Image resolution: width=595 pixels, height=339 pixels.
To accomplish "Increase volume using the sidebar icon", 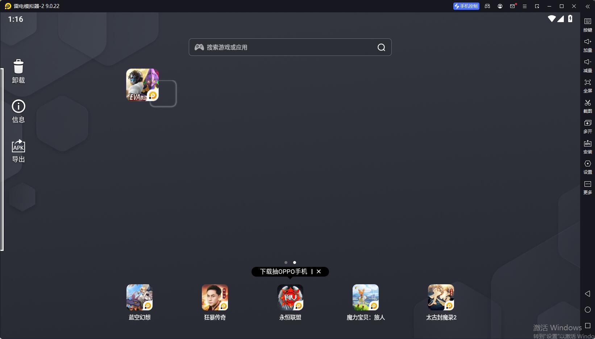I will [587, 42].
